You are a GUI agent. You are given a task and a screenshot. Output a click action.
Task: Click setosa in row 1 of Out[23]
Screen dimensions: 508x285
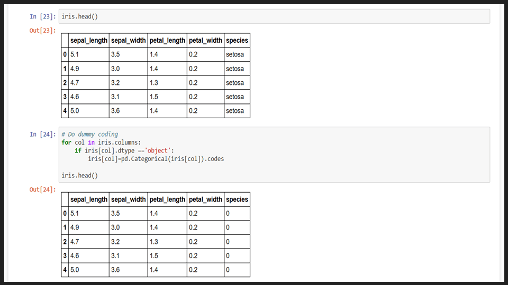pos(235,69)
